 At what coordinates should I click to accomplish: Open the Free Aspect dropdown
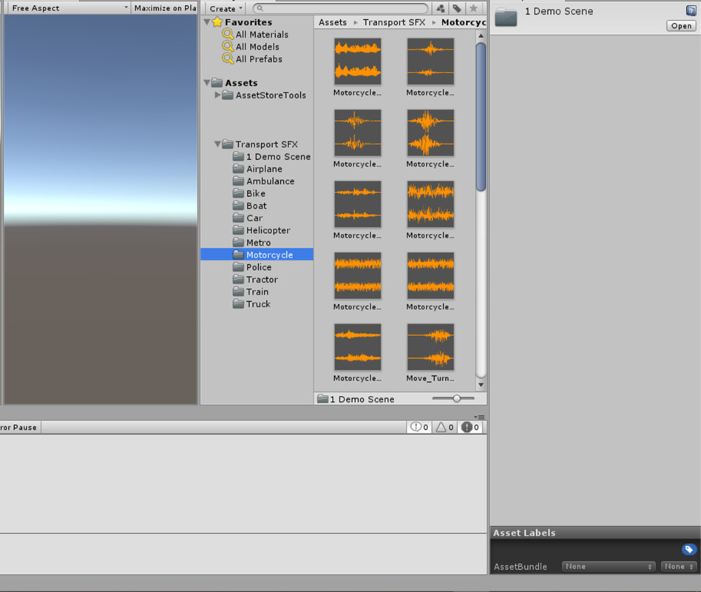pyautogui.click(x=70, y=8)
